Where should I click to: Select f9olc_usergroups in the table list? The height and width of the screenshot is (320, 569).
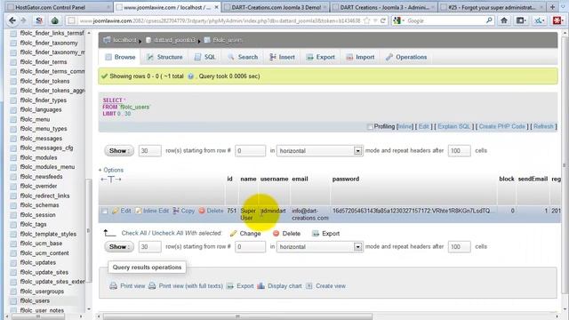click(x=42, y=292)
